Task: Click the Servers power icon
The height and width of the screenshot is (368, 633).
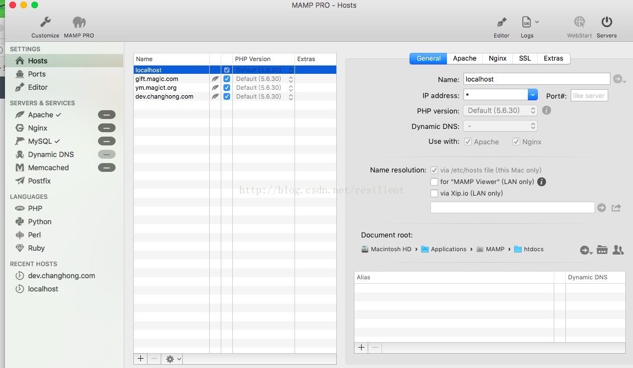Action: 607,22
